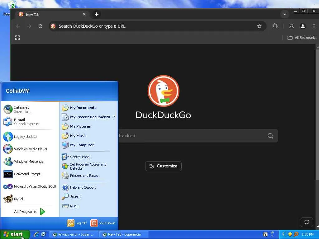Open My Music

click(x=88, y=136)
